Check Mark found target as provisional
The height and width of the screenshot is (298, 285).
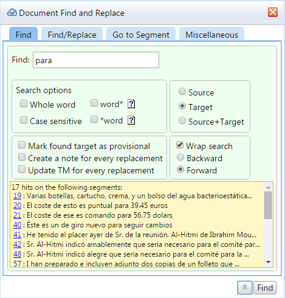click(x=22, y=145)
